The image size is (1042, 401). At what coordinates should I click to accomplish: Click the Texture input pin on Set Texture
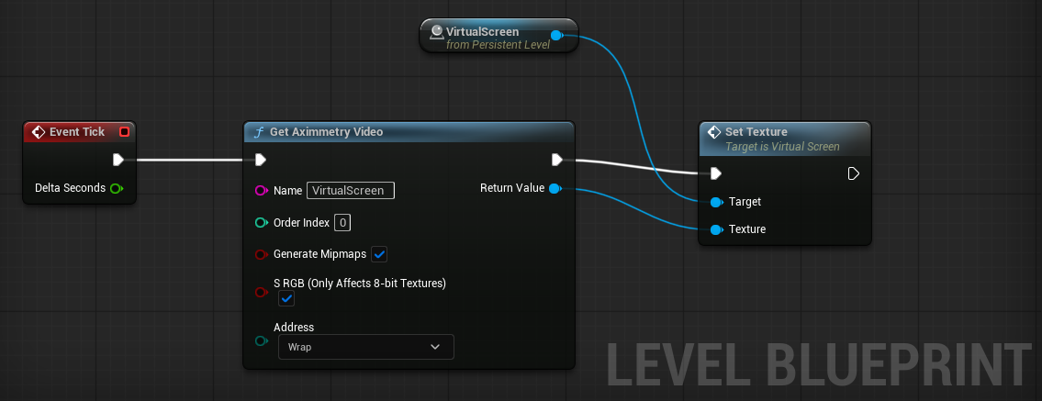(716, 229)
